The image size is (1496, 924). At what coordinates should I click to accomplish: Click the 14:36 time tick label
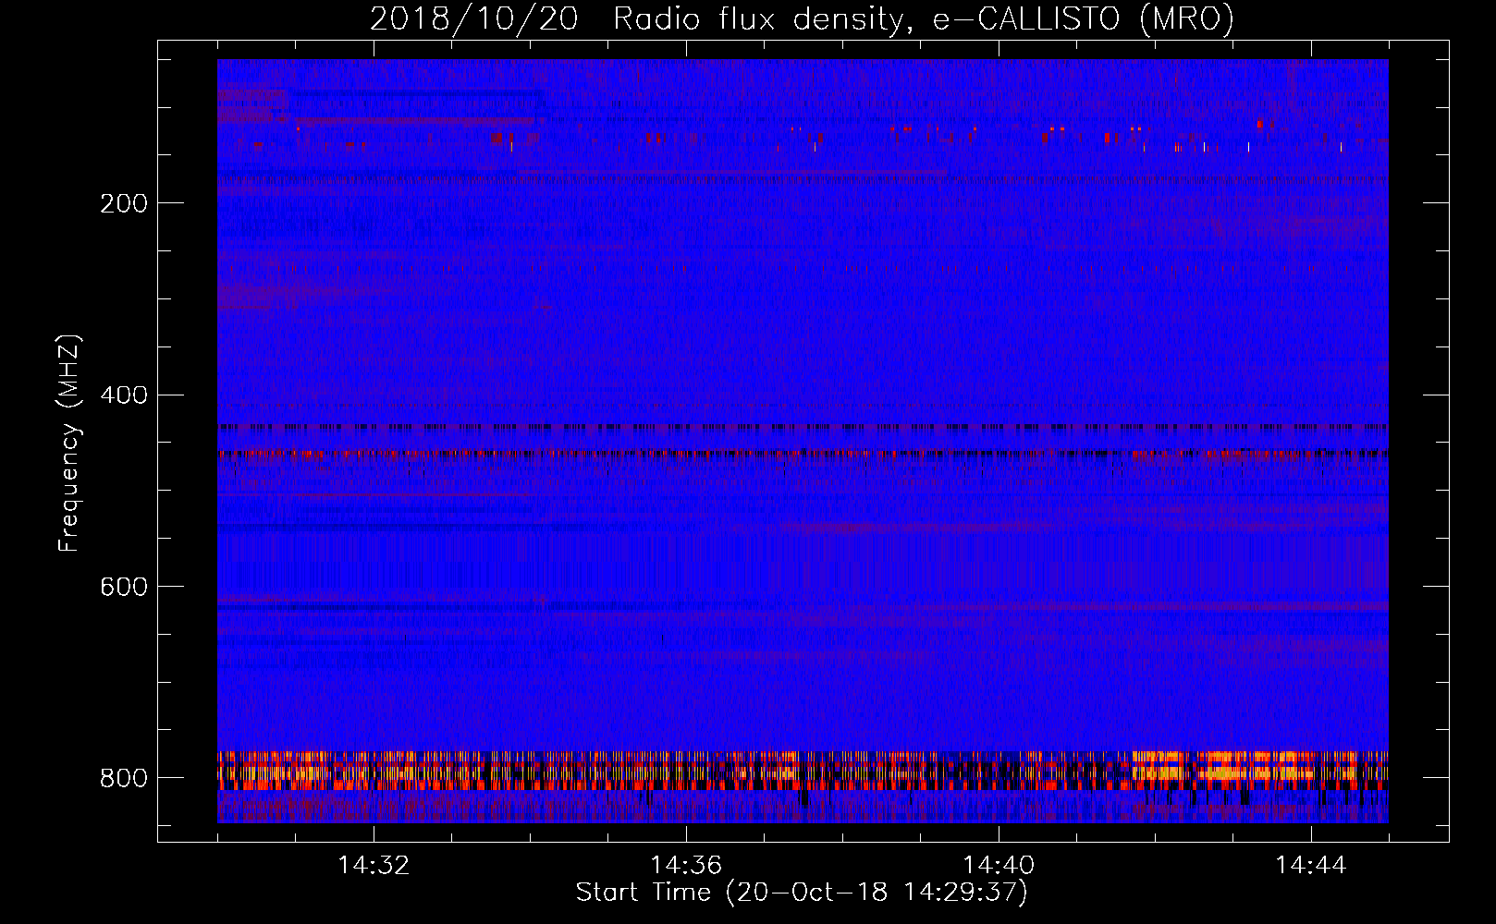(x=686, y=866)
